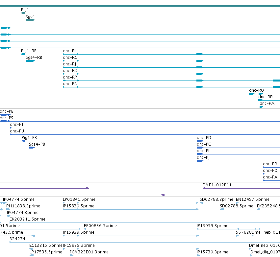Choose protein dnc-PU
280x257 pixels.
17,131
